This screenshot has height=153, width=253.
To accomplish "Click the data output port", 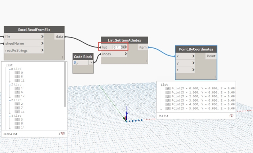I will 59,36.
